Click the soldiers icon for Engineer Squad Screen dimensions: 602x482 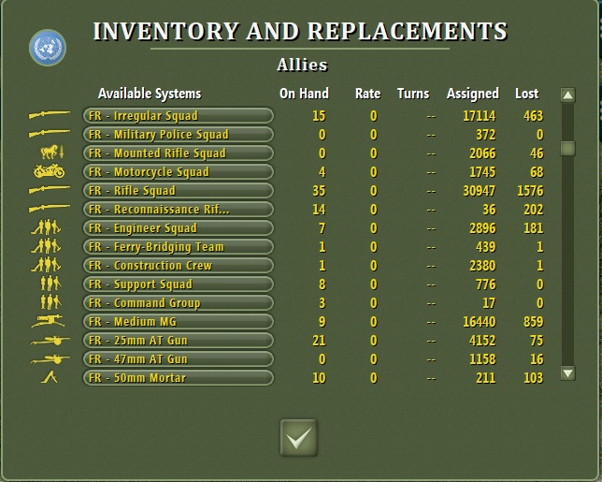point(46,226)
